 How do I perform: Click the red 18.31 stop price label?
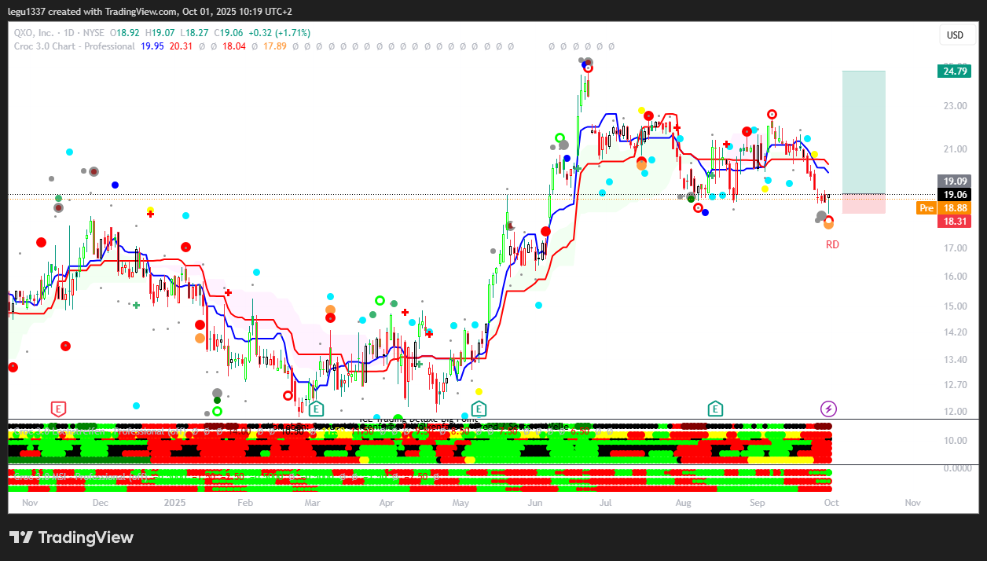(x=955, y=222)
